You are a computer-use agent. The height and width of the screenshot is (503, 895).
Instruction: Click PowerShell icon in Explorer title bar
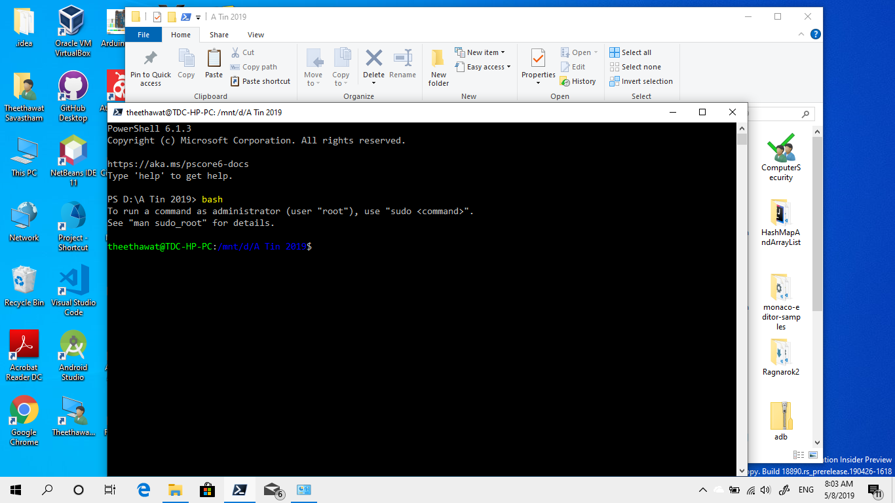coord(186,17)
